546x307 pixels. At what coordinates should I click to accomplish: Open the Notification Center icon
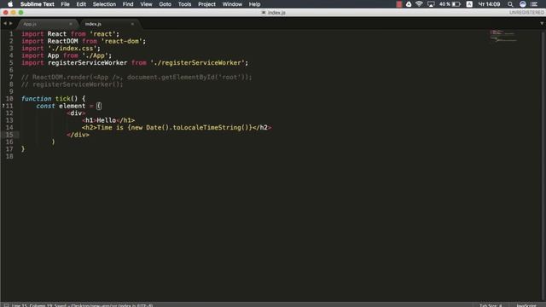click(x=534, y=4)
